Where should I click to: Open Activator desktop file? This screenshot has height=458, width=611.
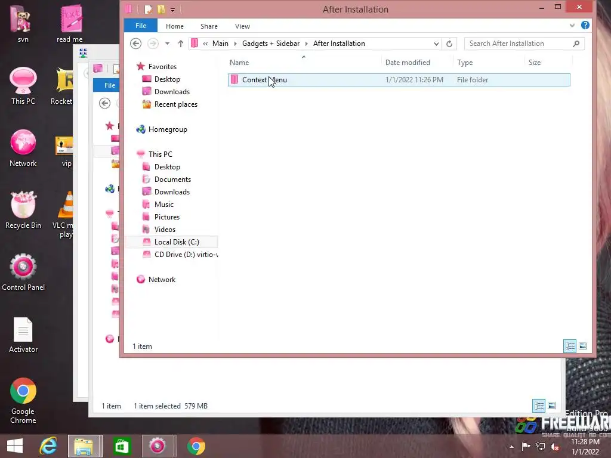point(23,335)
